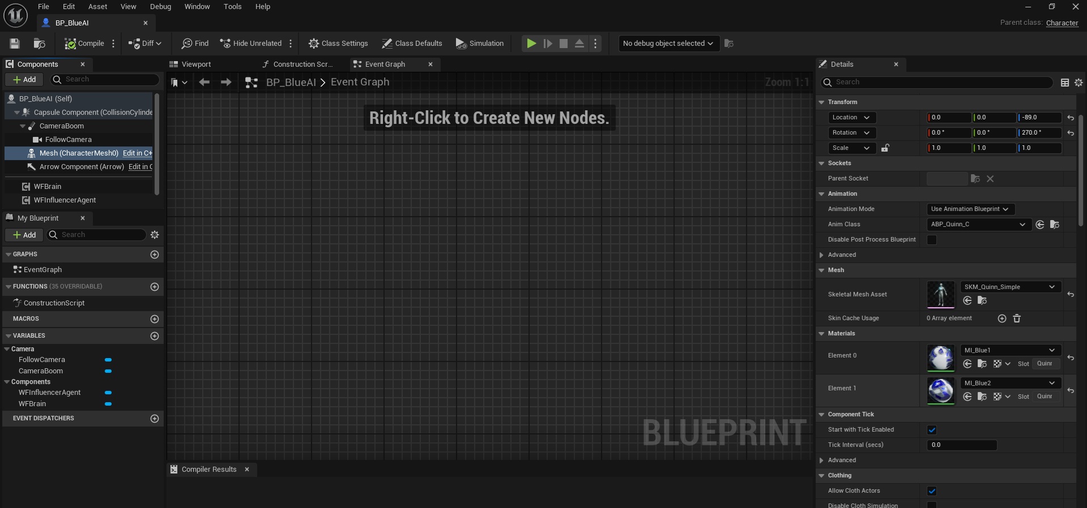1087x508 pixels.
Task: Delete Skin Cache Usage array elements
Action: tap(1017, 318)
